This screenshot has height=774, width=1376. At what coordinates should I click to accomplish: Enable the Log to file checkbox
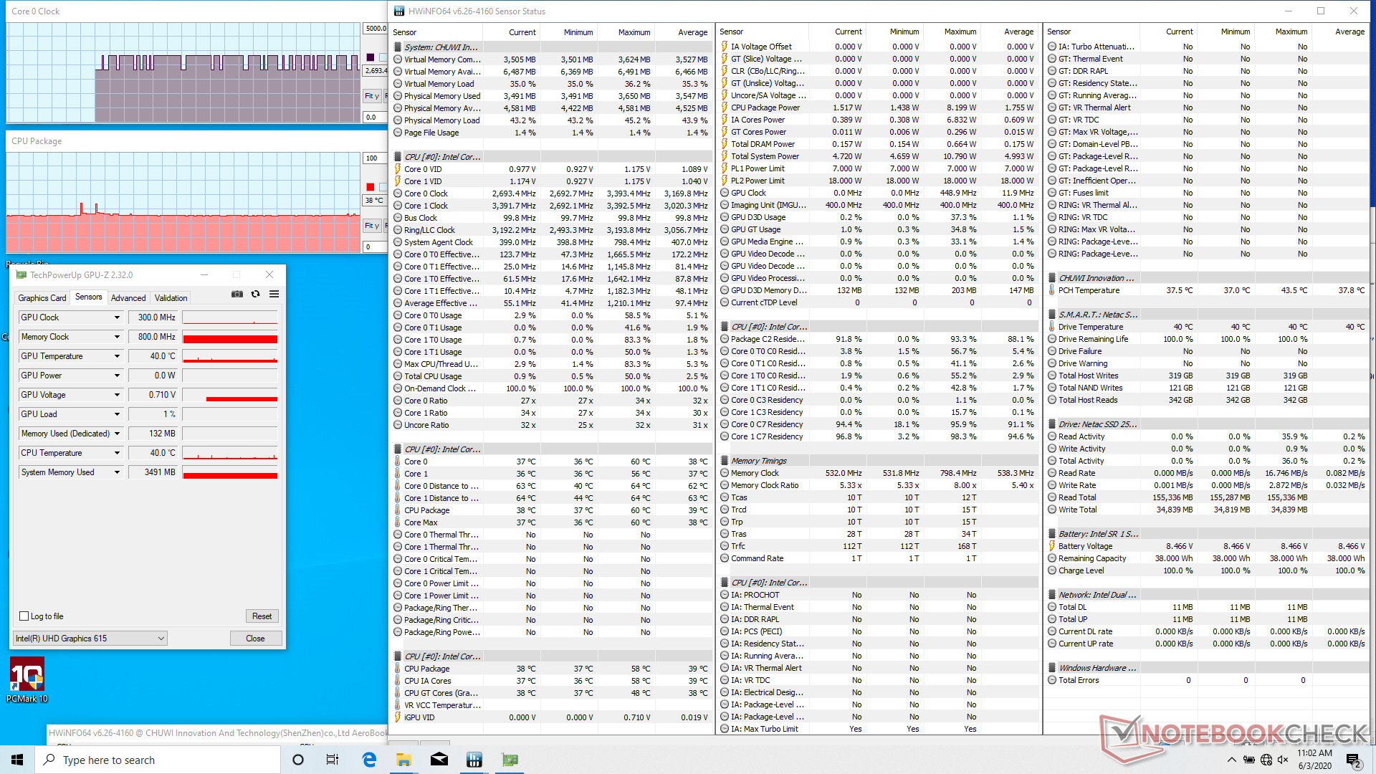[x=24, y=616]
